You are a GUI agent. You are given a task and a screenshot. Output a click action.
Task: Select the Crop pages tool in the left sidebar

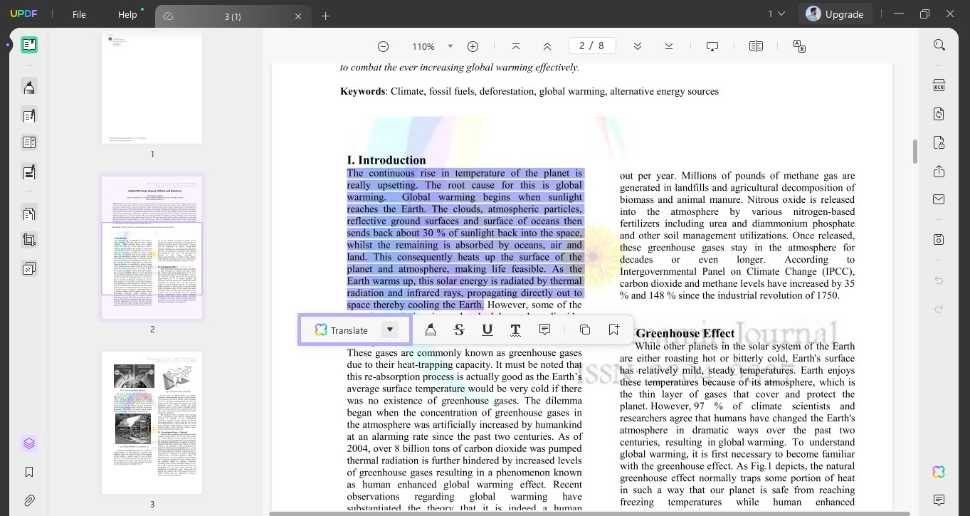29,241
